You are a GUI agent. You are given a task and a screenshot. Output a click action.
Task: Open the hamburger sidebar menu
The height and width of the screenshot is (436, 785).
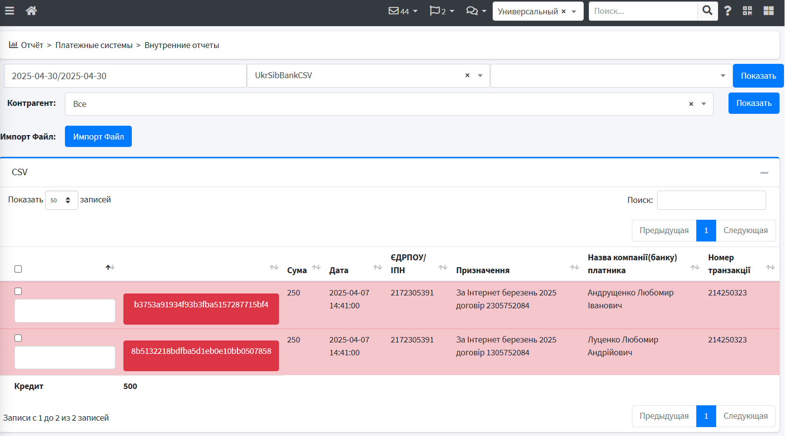click(9, 11)
